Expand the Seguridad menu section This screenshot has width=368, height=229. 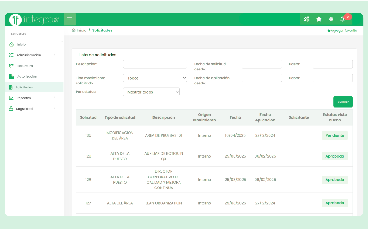tap(54, 109)
